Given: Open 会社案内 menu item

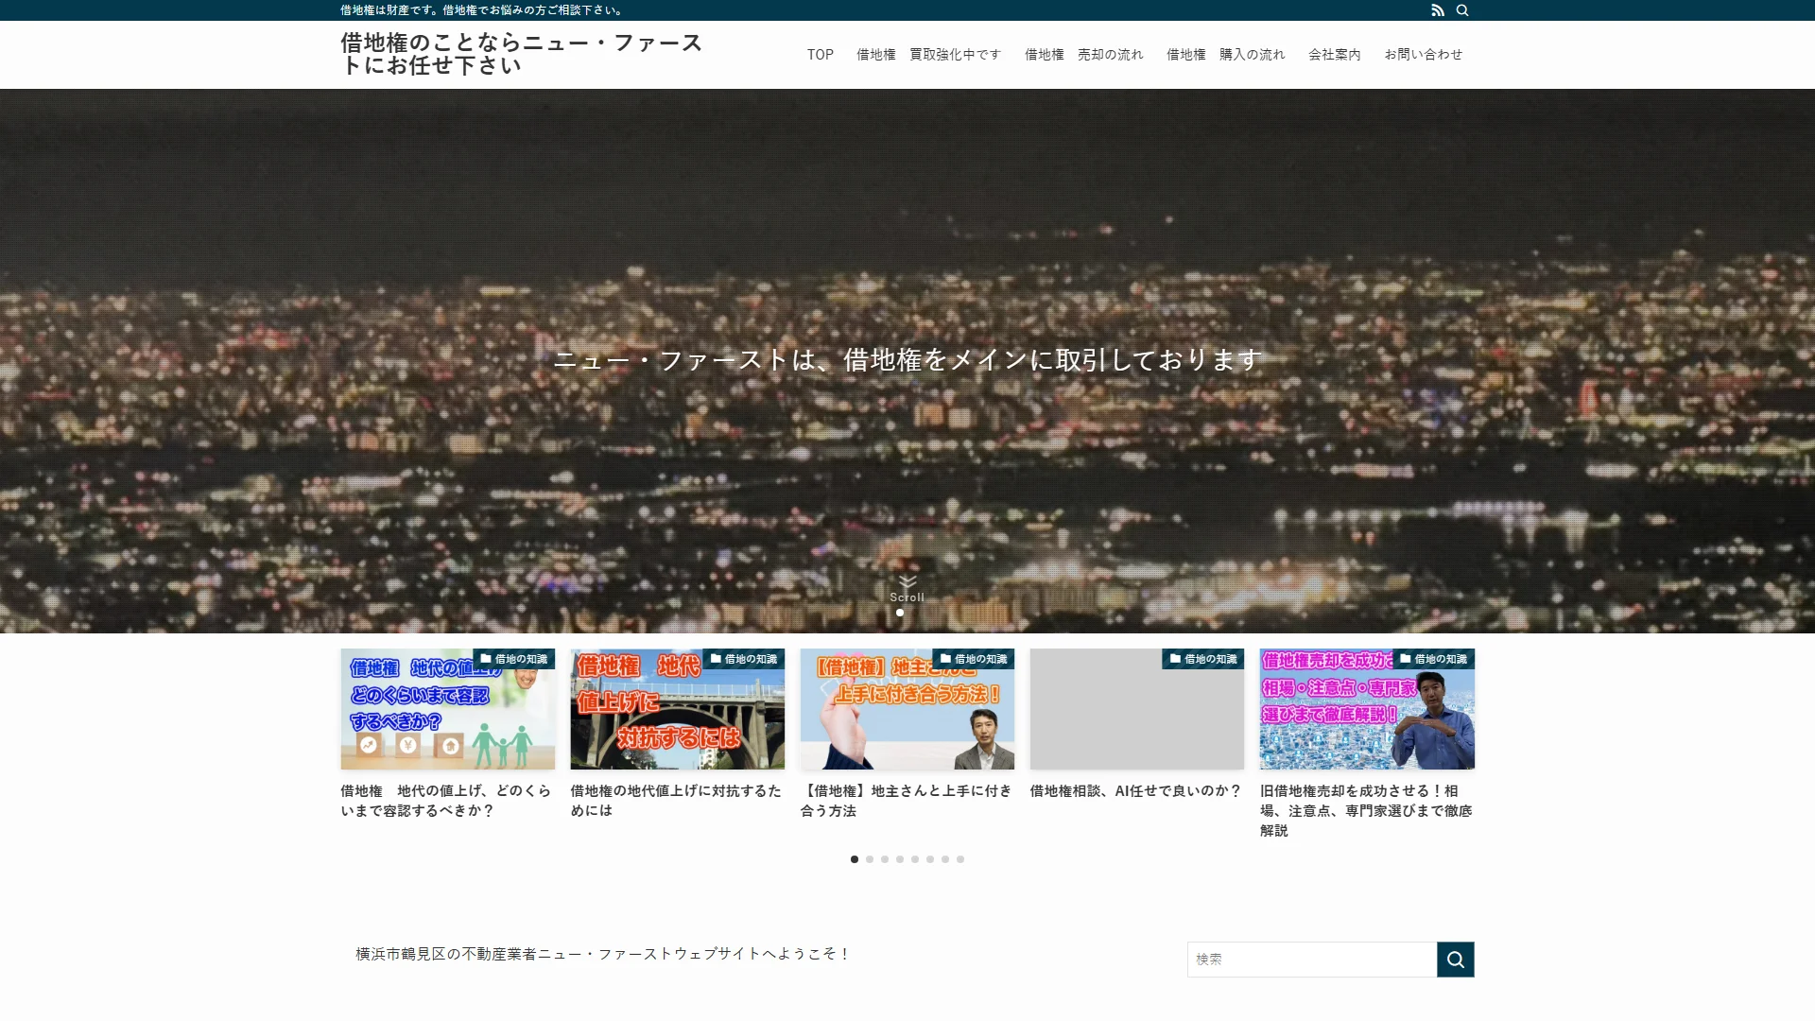Looking at the screenshot, I should click(x=1335, y=55).
